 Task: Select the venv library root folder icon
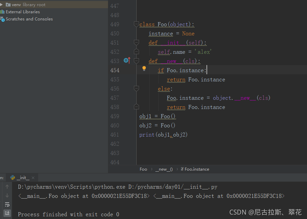click(8, 4)
